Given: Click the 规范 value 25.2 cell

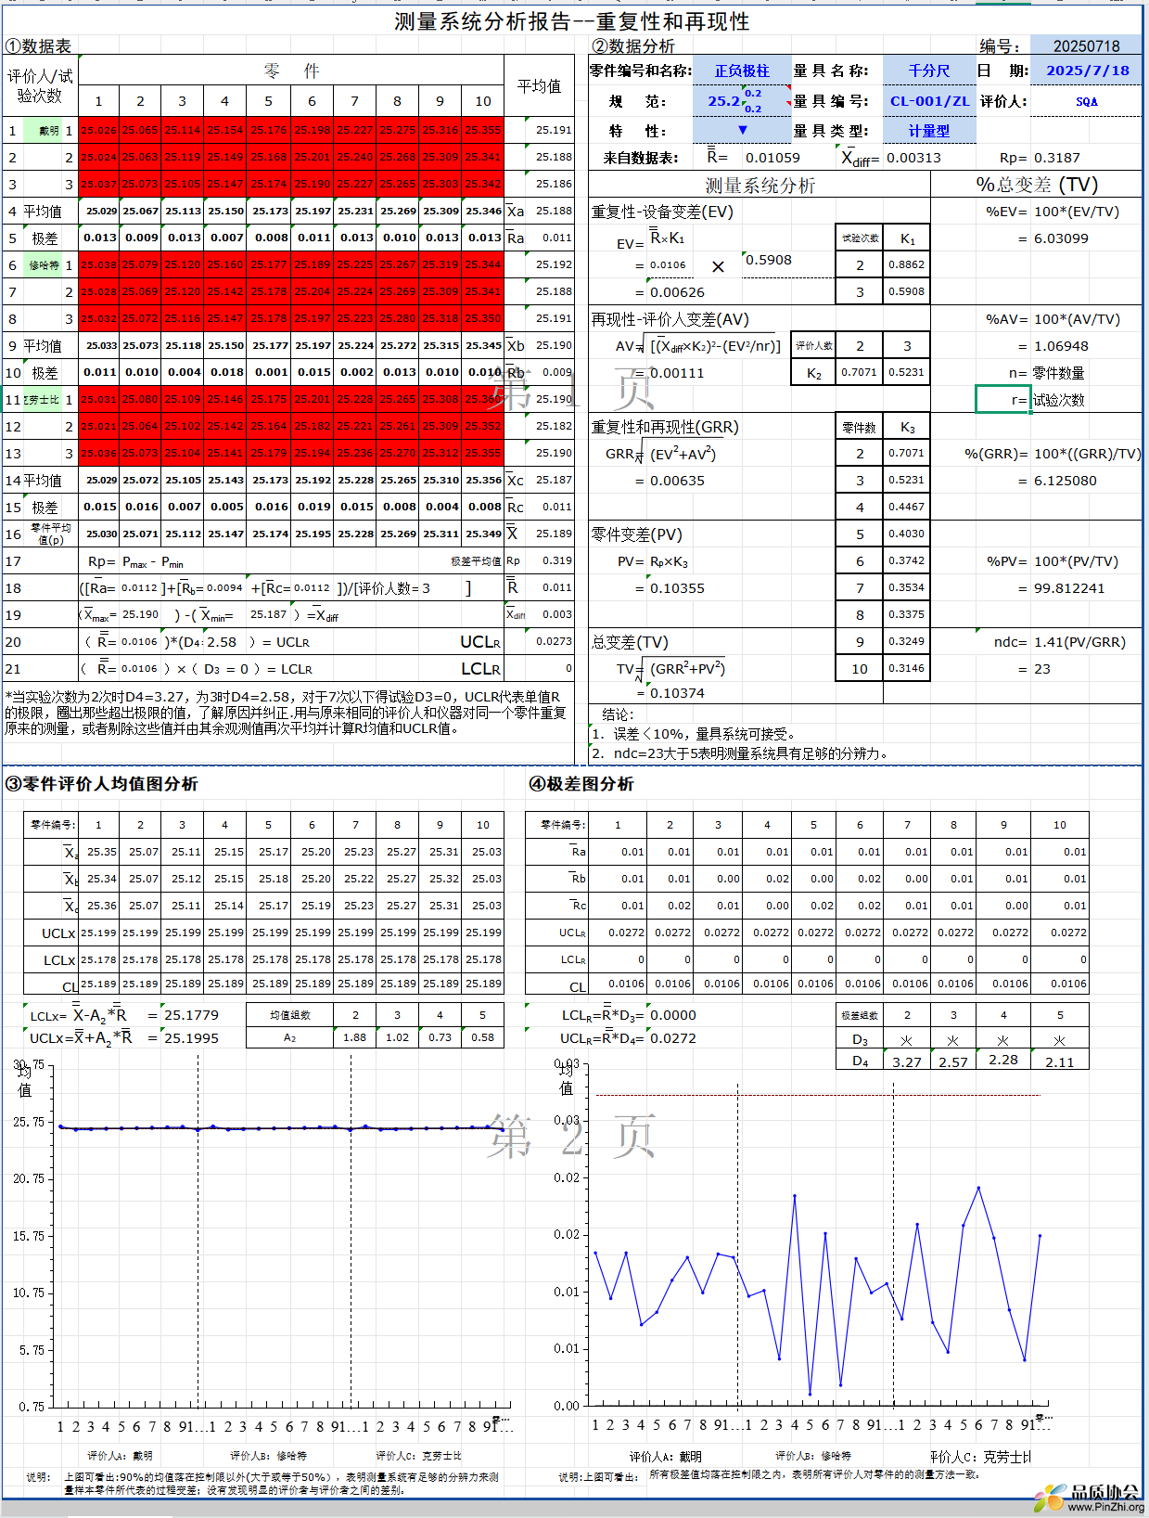Looking at the screenshot, I should pos(724,101).
